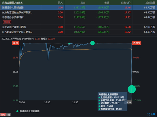
Task: Select the 华泰证券宁波柳汀街 row
Action: tap(78, 20)
